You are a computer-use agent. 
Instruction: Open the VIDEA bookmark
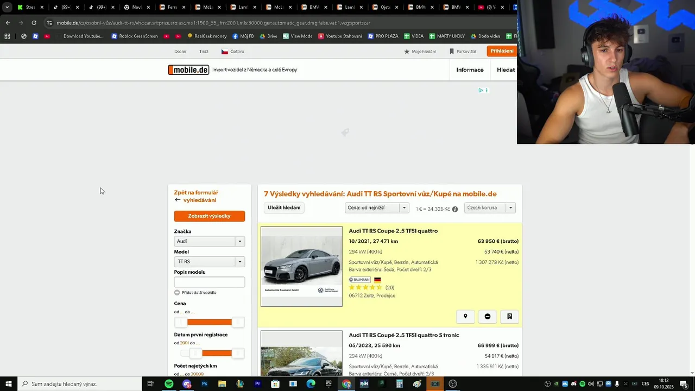tap(414, 36)
